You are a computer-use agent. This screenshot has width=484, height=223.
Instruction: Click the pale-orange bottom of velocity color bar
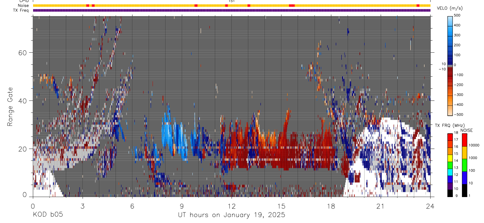(450, 111)
